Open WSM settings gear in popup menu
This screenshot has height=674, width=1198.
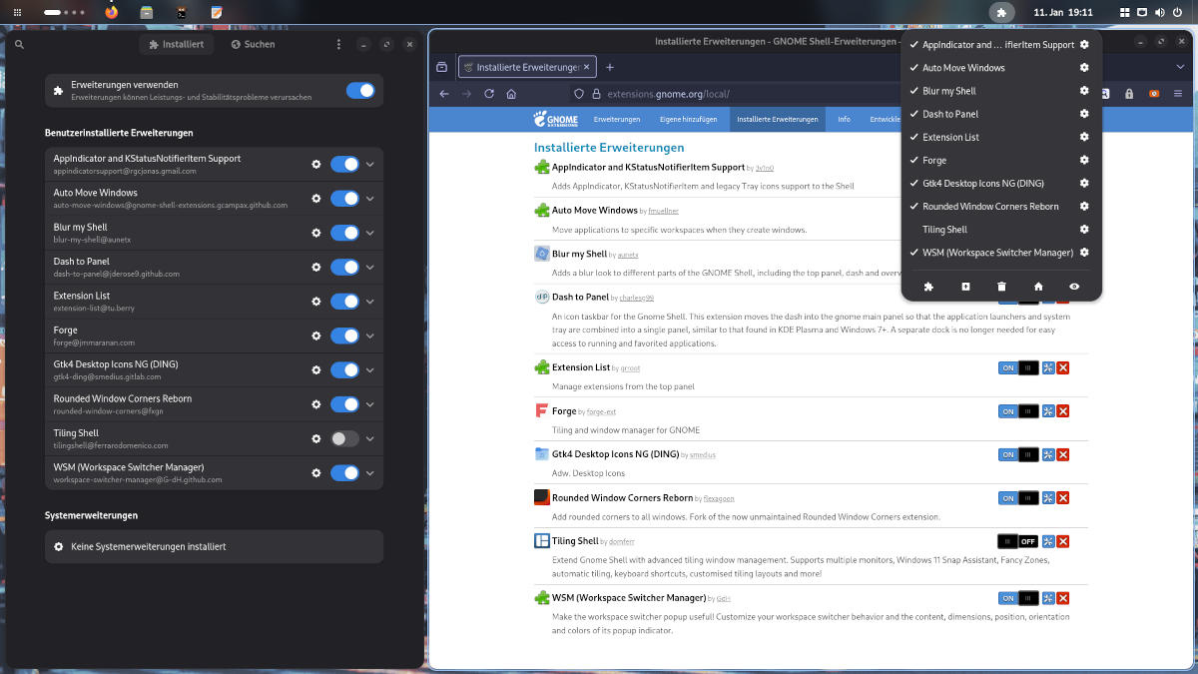(x=1084, y=253)
